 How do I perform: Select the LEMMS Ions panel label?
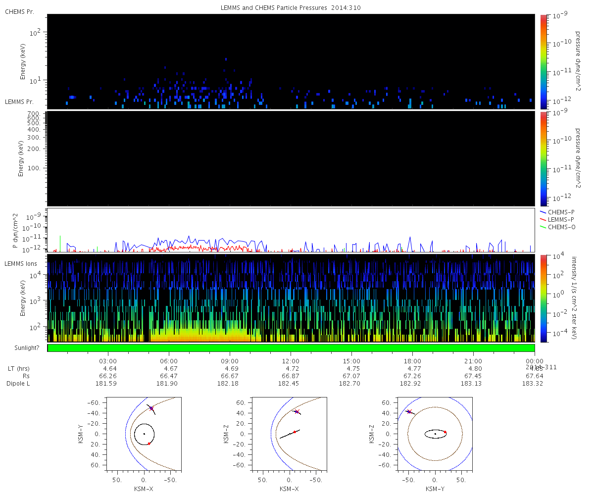coord(20,263)
